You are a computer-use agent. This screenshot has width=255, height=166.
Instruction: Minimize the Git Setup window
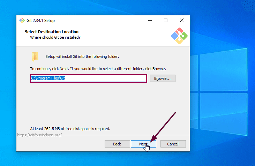coord(150,20)
